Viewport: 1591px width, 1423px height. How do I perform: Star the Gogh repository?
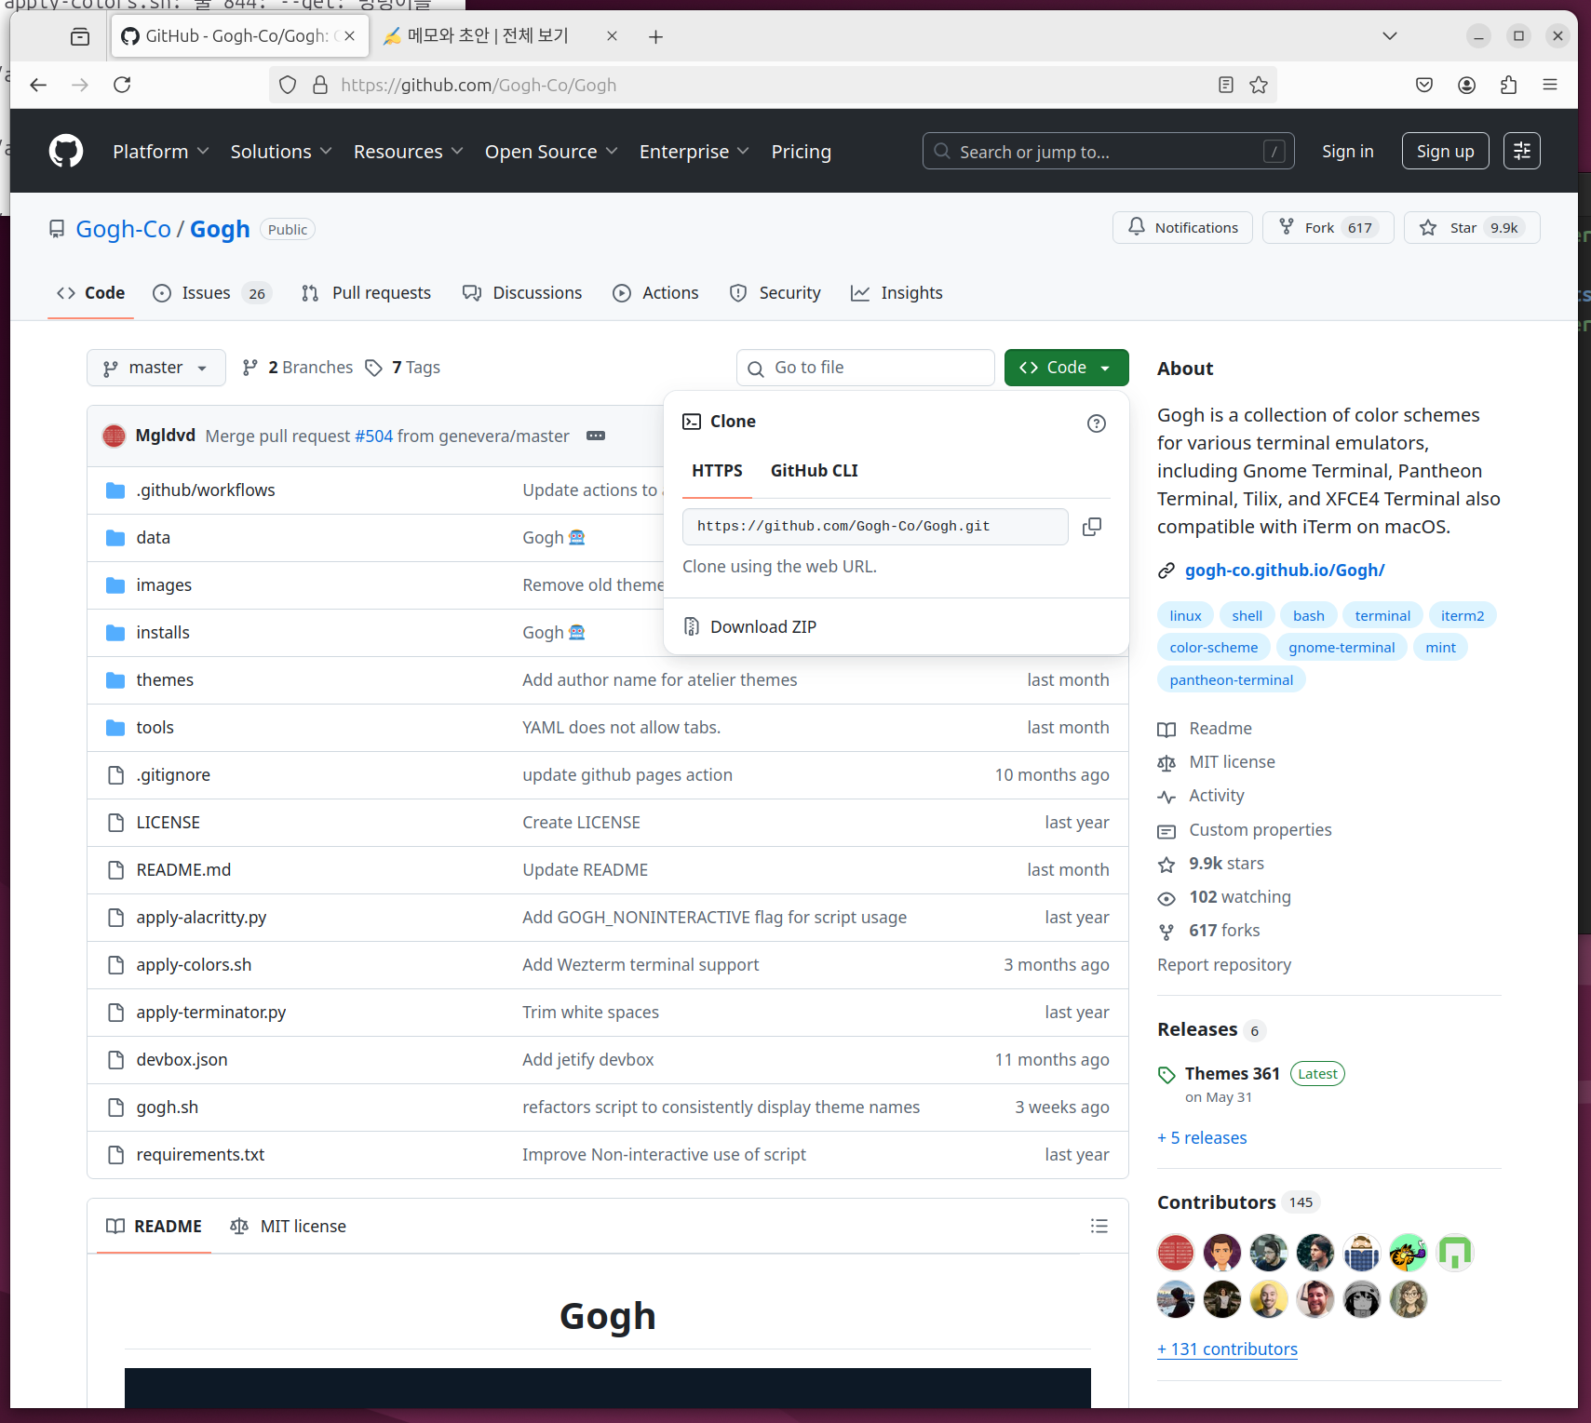tap(1472, 228)
